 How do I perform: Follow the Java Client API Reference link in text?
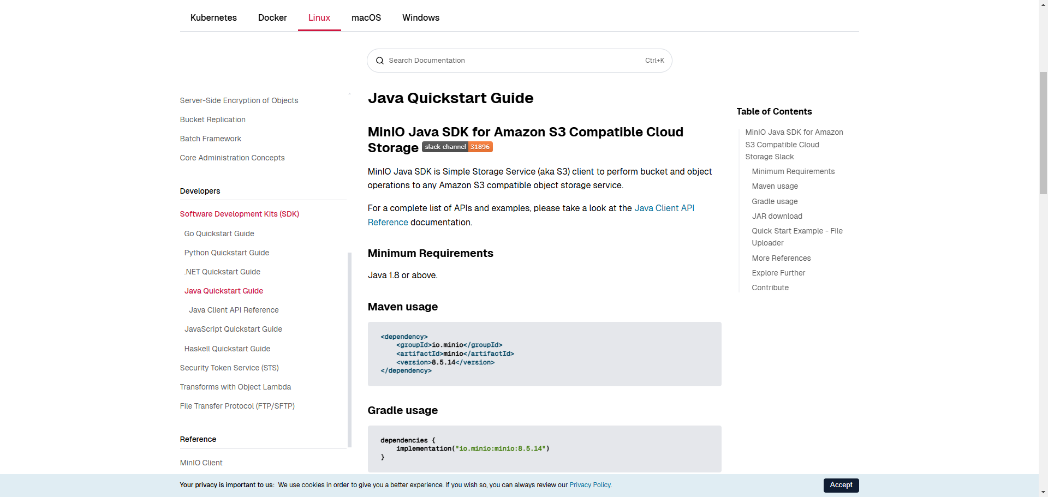[x=664, y=208]
